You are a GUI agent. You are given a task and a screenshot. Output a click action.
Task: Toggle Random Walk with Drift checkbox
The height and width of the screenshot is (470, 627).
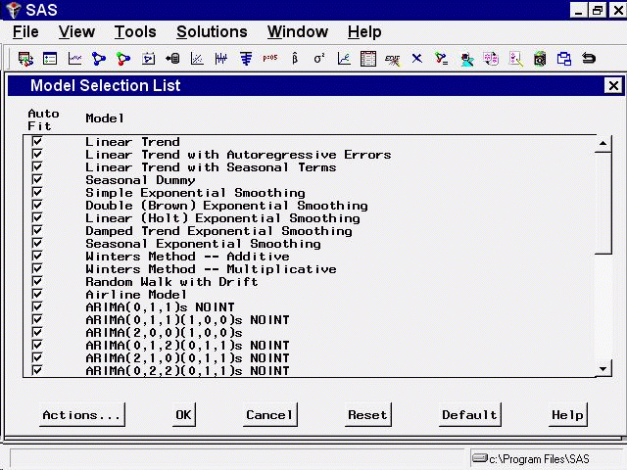[37, 281]
